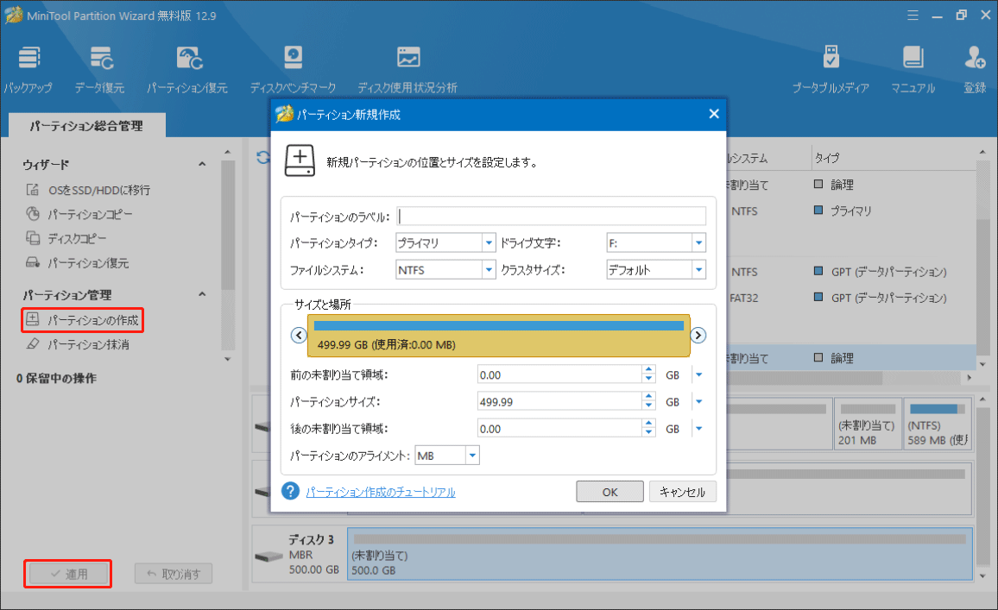Click the 適用 (Apply) button
The height and width of the screenshot is (610, 998).
pyautogui.click(x=68, y=574)
